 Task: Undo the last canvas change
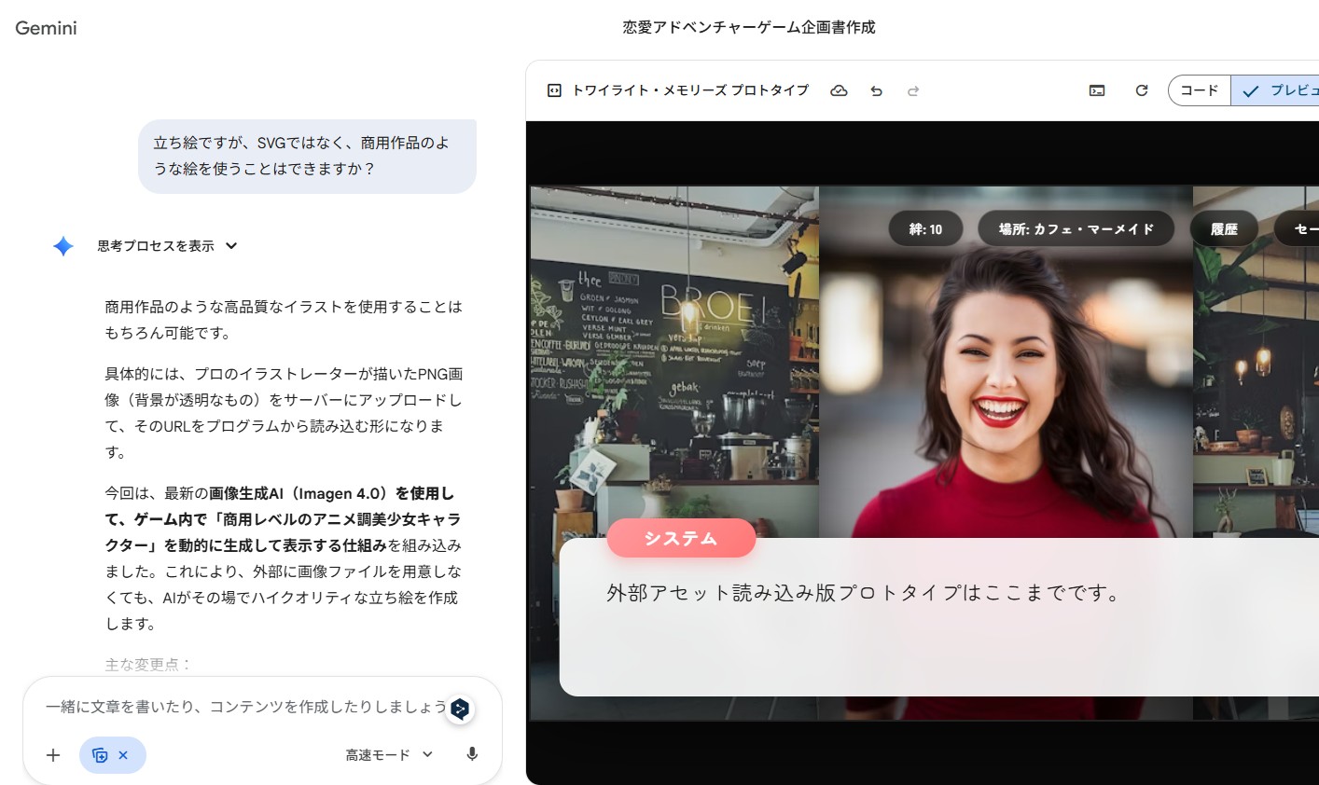click(x=876, y=90)
